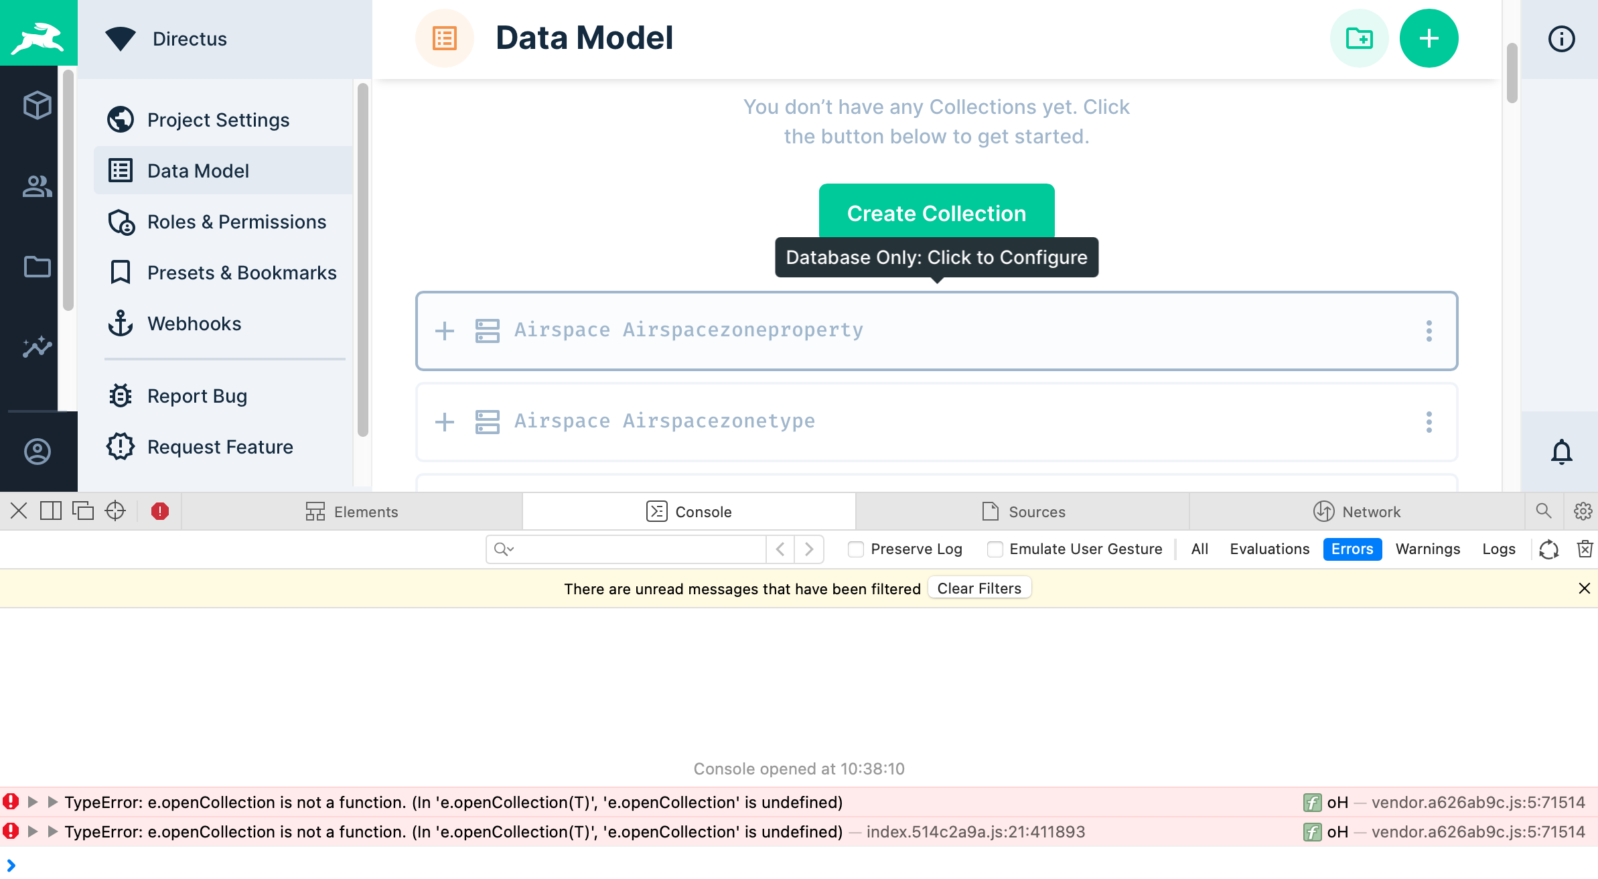Click the create folder icon button

[1359, 38]
